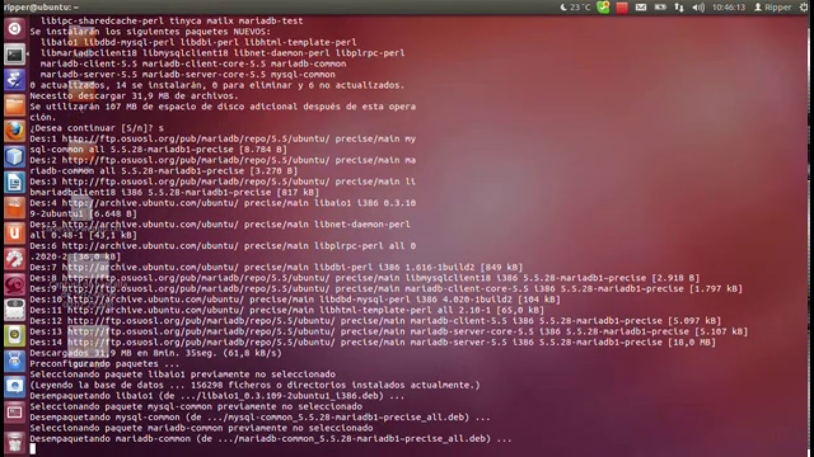This screenshot has height=457, width=814.
Task: Click the Des:11 line for libhtml-template-perl
Action: (x=287, y=310)
